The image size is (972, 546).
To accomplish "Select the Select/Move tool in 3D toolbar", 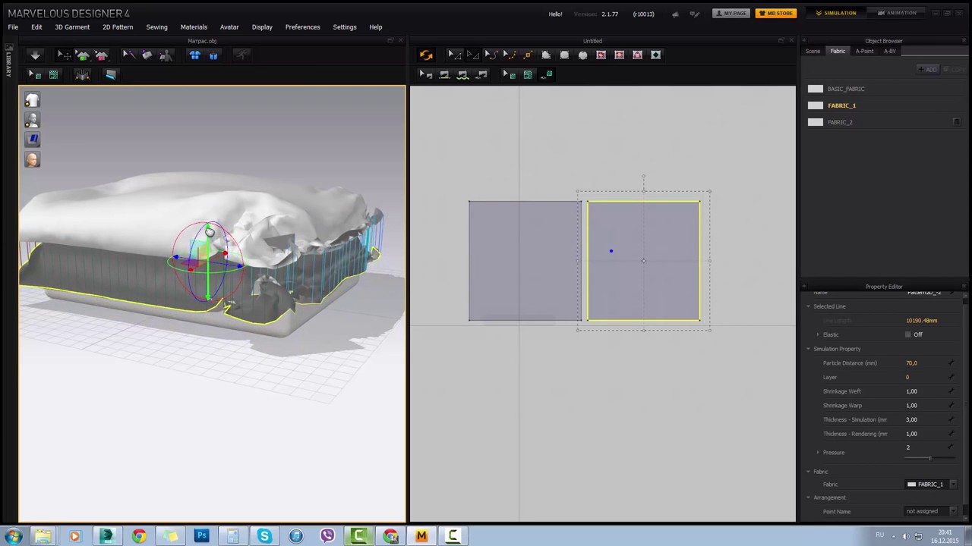I will (64, 55).
